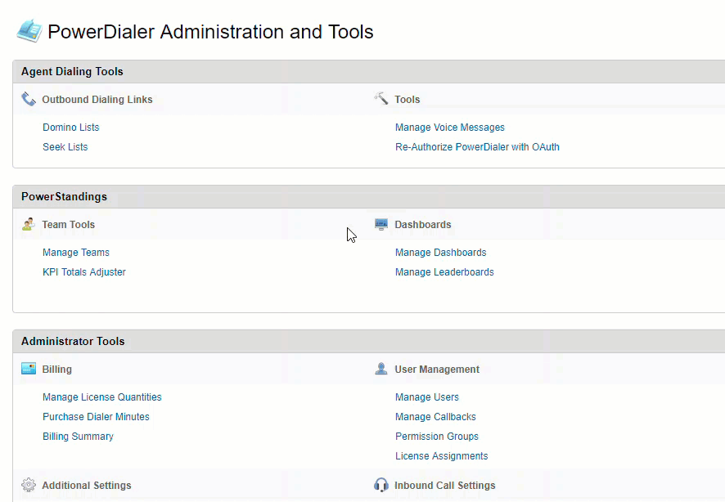Click the PowerStandings section header
The image size is (725, 502).
tap(64, 196)
